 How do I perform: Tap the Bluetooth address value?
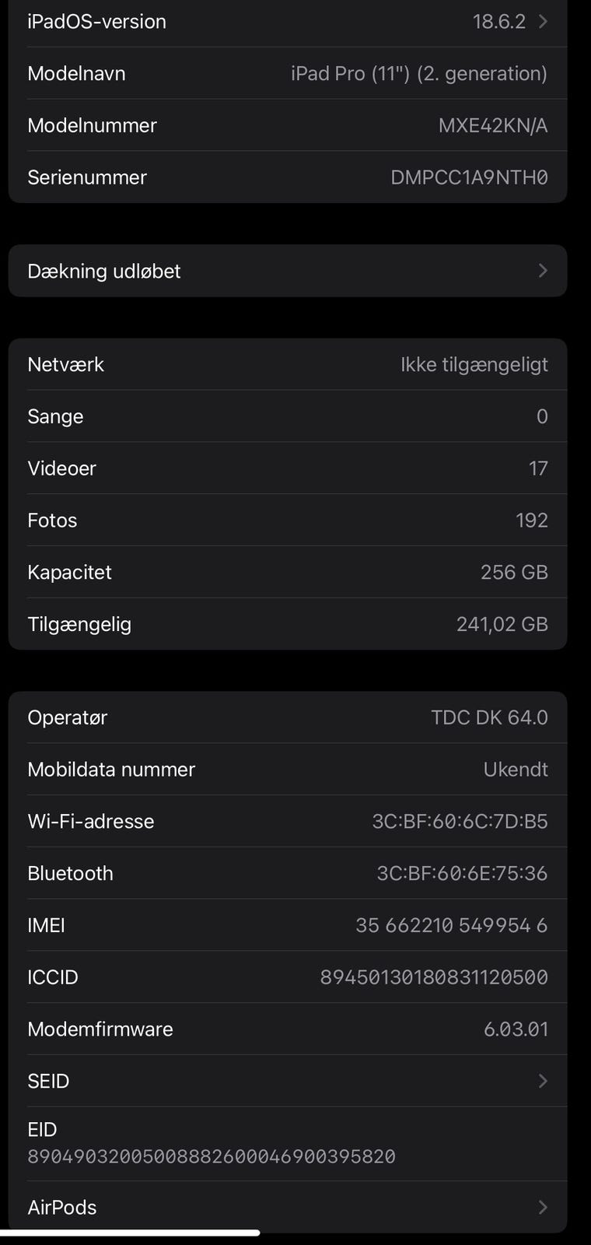[x=462, y=873]
